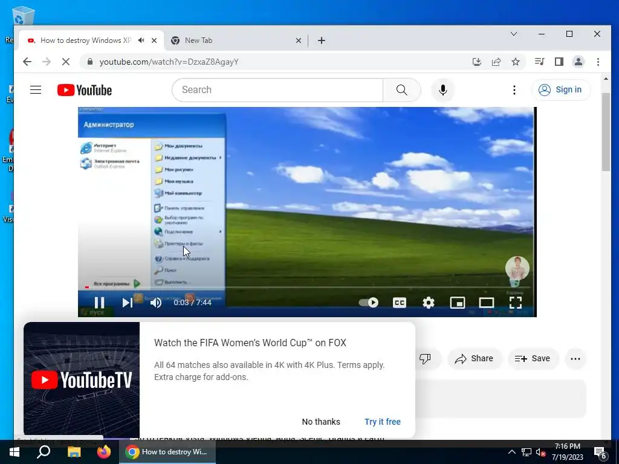Switch to miniplayer mode

coord(458,303)
